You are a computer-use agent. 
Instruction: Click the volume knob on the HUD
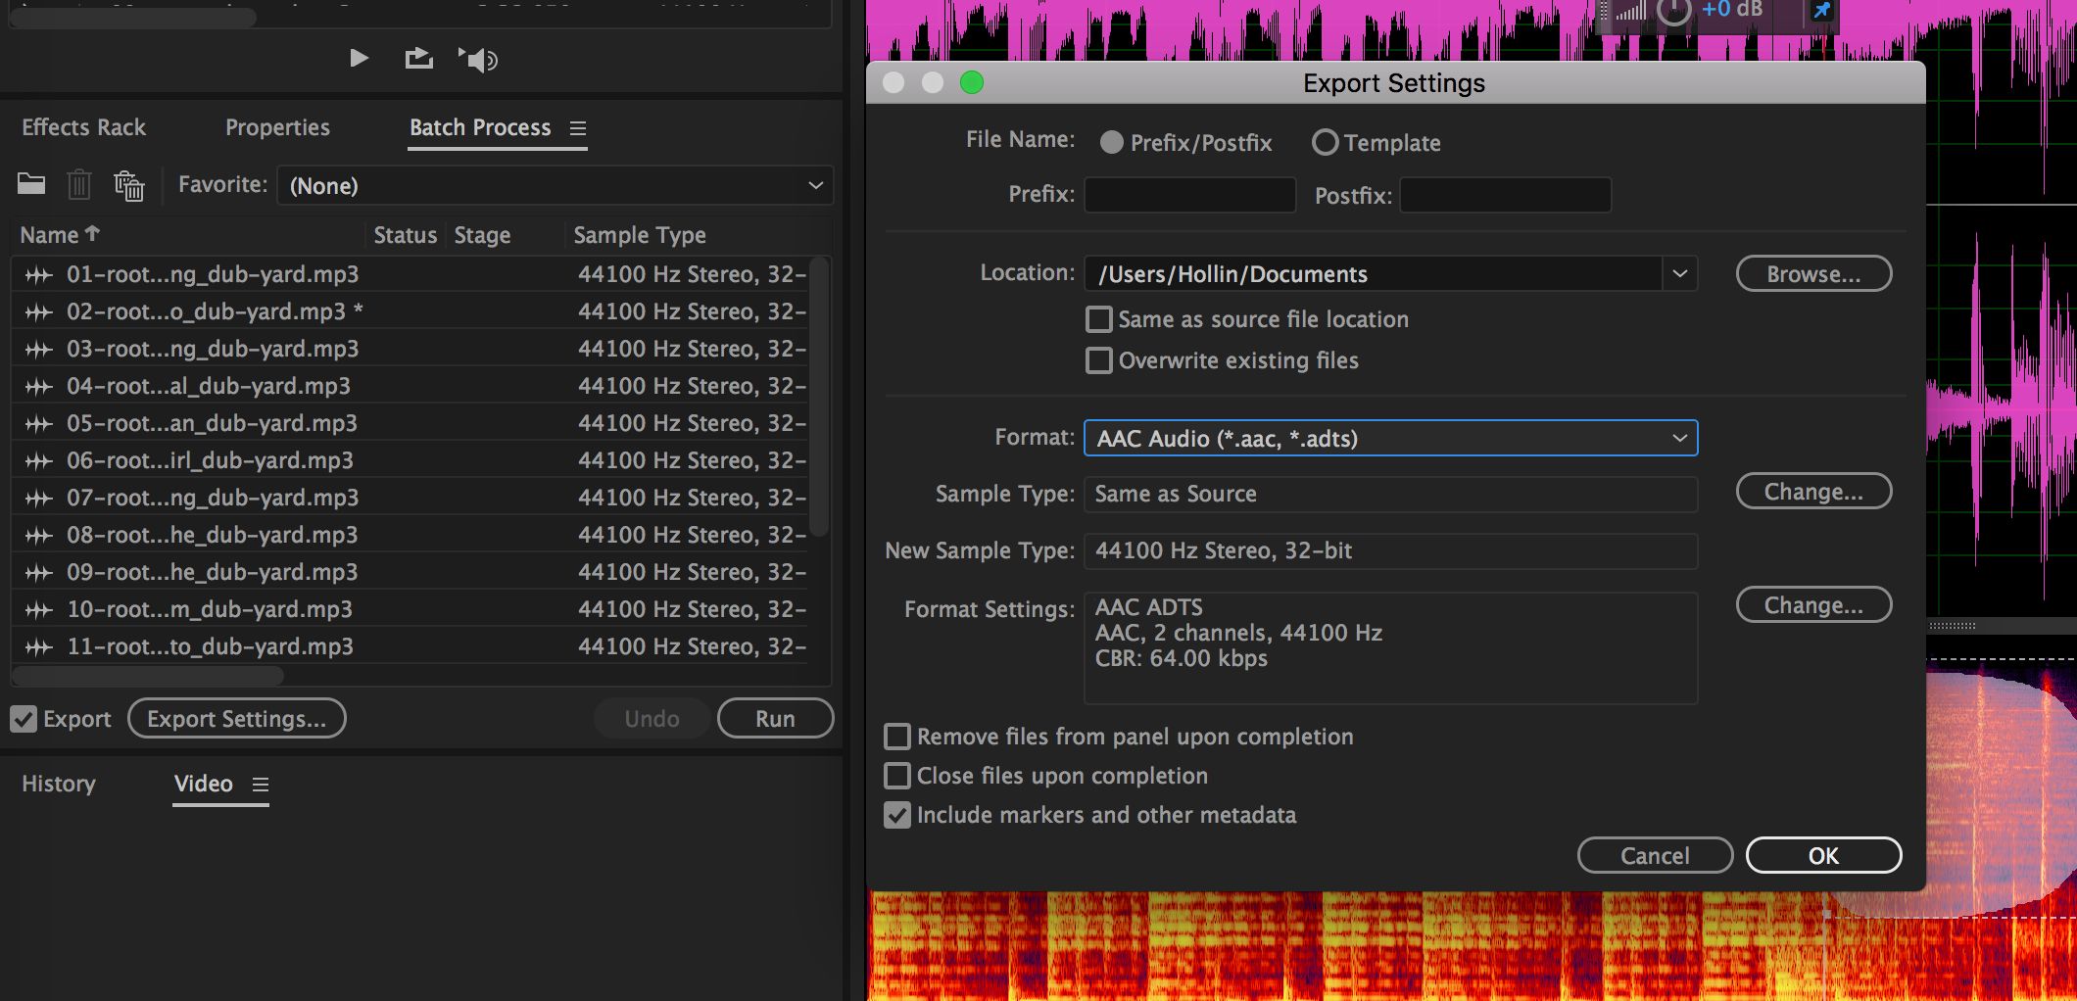tap(1674, 12)
